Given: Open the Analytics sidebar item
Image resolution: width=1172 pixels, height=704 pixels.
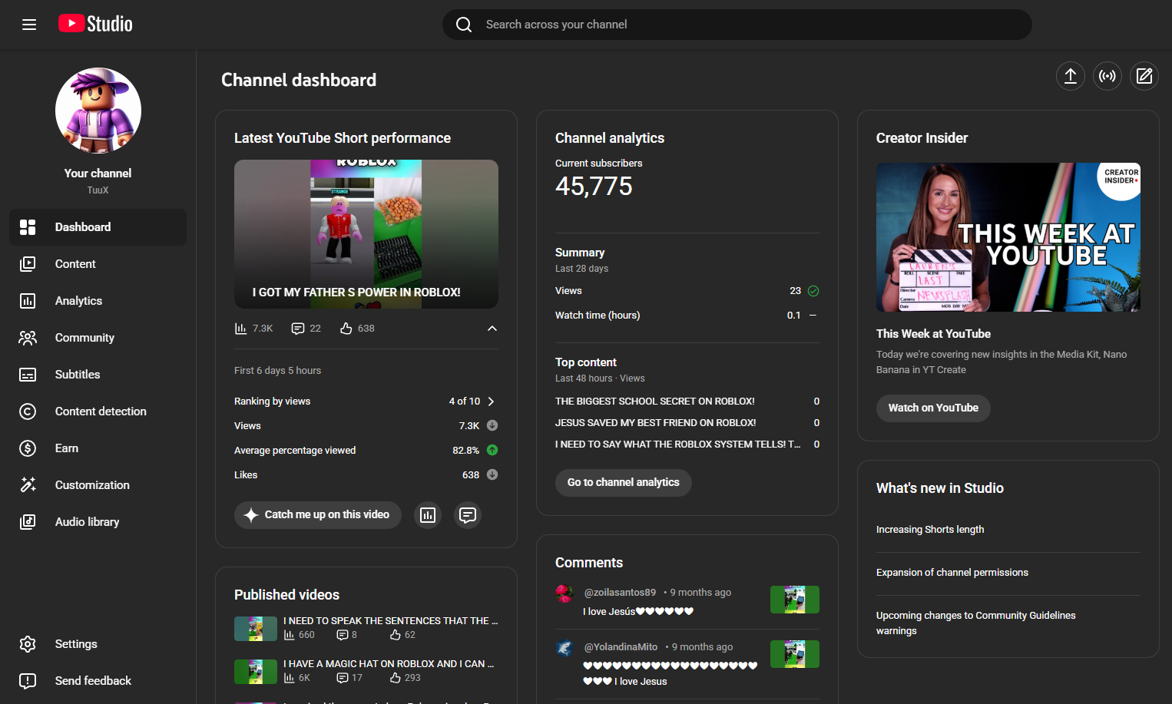Looking at the screenshot, I should (78, 301).
